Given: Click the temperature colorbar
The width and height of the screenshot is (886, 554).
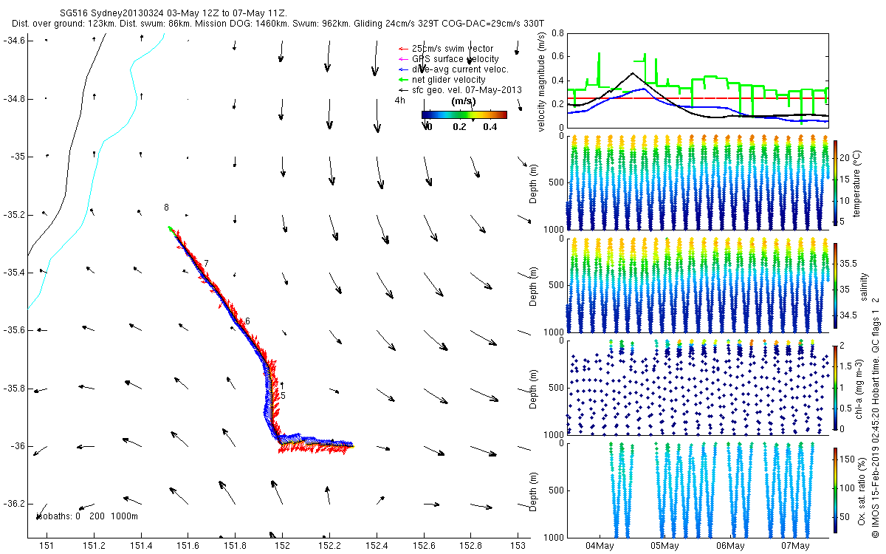Looking at the screenshot, I should pos(836,182).
